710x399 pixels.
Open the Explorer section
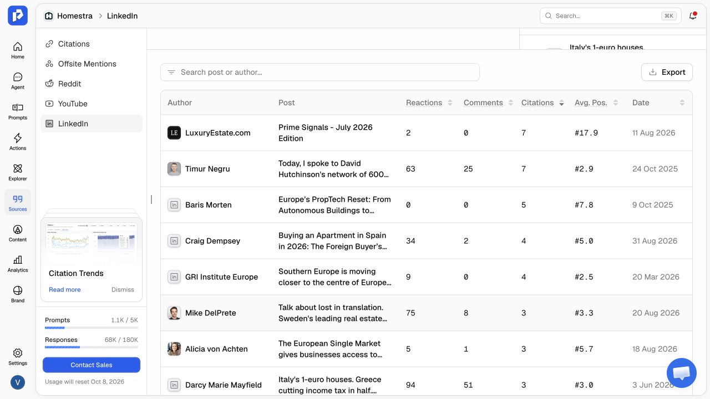click(18, 172)
